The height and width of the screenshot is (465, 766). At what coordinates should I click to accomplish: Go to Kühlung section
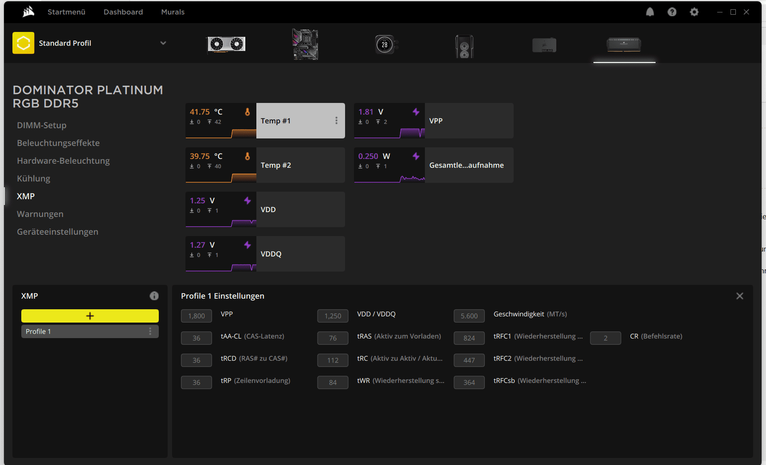(34, 178)
